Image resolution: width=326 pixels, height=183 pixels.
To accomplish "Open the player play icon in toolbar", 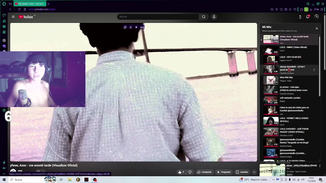I will click(290, 9).
